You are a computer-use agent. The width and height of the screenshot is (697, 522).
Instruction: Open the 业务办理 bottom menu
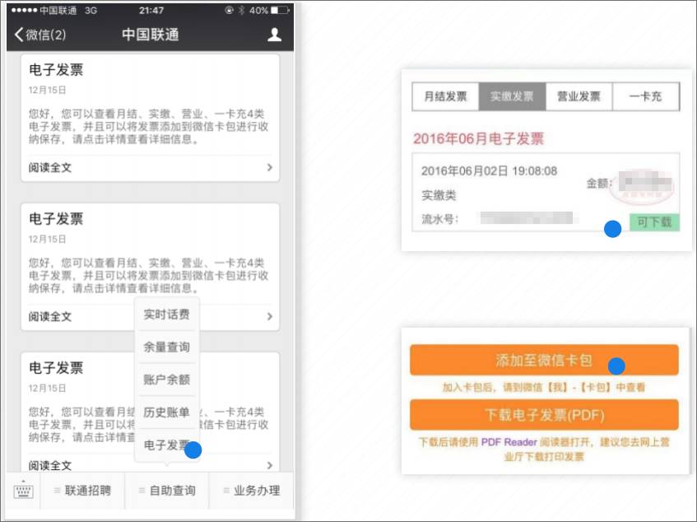[x=252, y=491]
